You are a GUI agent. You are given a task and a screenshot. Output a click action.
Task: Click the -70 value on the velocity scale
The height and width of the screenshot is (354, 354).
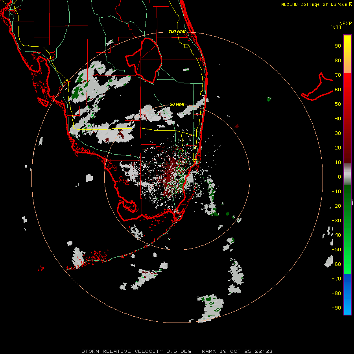pos(336,279)
